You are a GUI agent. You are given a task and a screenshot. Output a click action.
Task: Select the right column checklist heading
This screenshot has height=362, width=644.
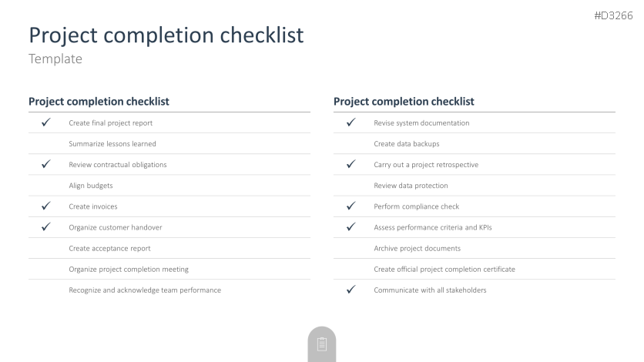(404, 102)
